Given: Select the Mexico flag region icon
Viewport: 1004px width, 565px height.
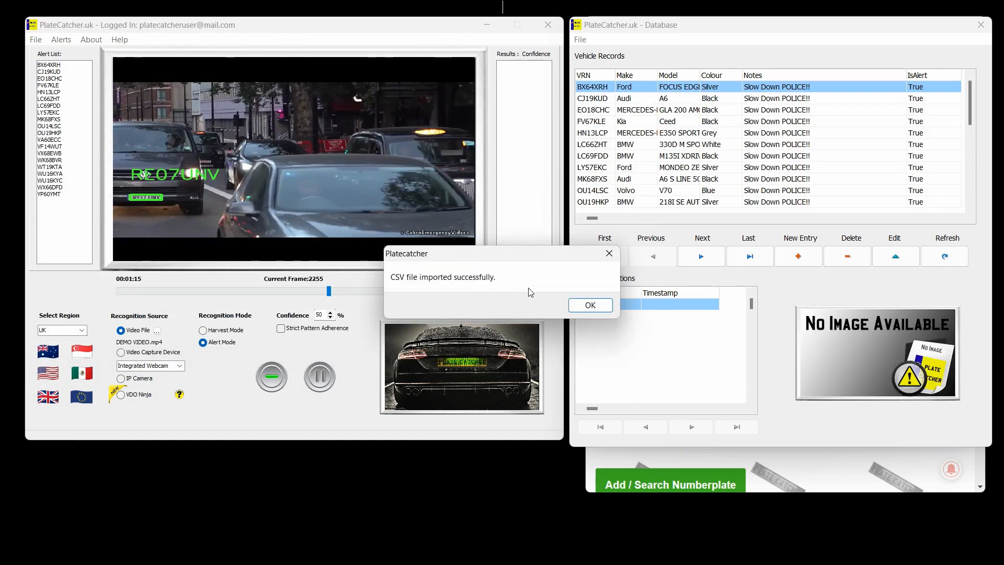Looking at the screenshot, I should pyautogui.click(x=82, y=373).
